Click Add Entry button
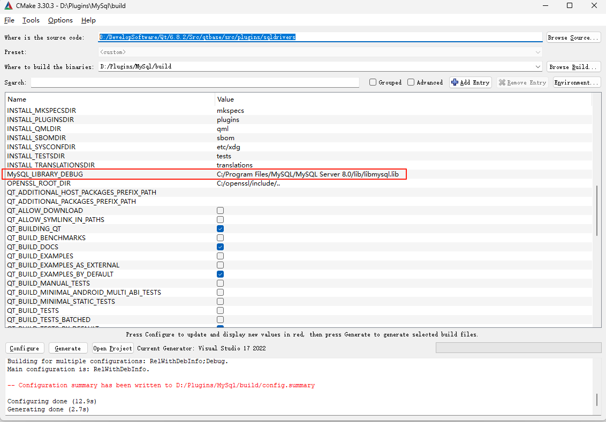This screenshot has height=422, width=606. [471, 82]
